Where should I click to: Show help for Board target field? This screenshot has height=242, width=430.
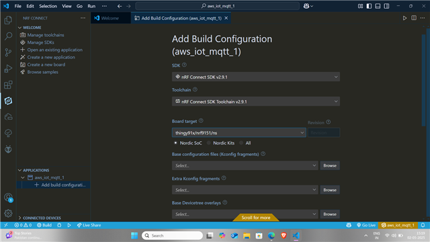click(201, 121)
